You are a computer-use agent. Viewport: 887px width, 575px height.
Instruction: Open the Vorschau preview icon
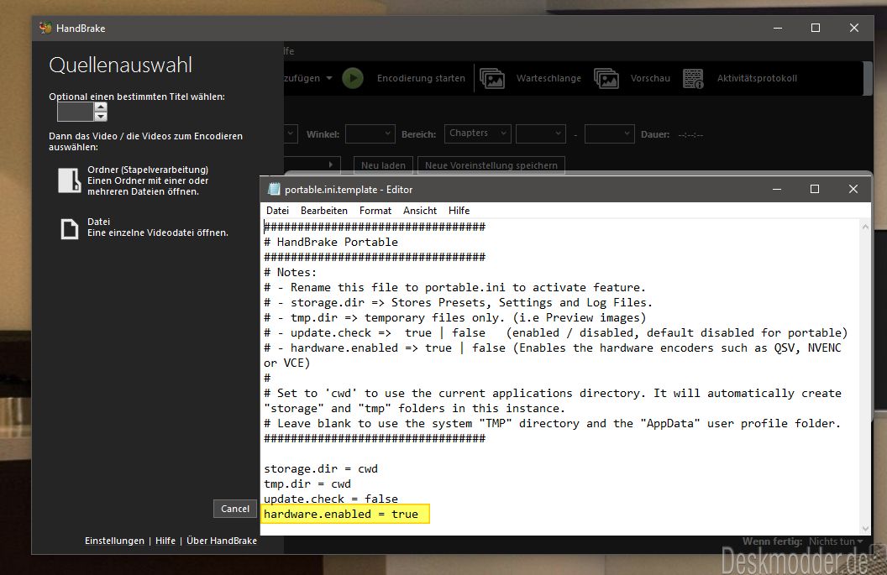(606, 78)
